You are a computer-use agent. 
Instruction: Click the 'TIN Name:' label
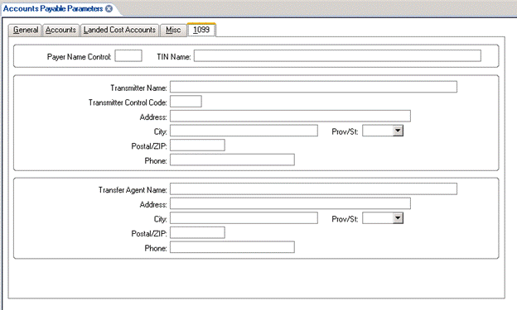coord(174,57)
